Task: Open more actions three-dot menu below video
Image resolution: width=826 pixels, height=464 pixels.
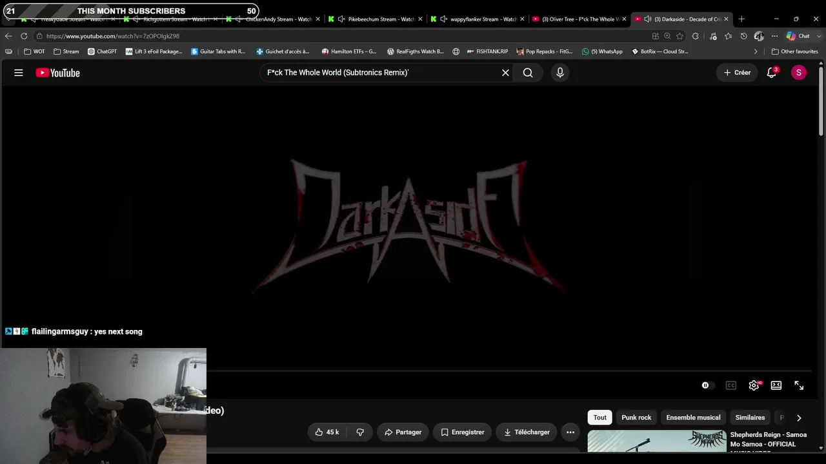Action: 570,432
